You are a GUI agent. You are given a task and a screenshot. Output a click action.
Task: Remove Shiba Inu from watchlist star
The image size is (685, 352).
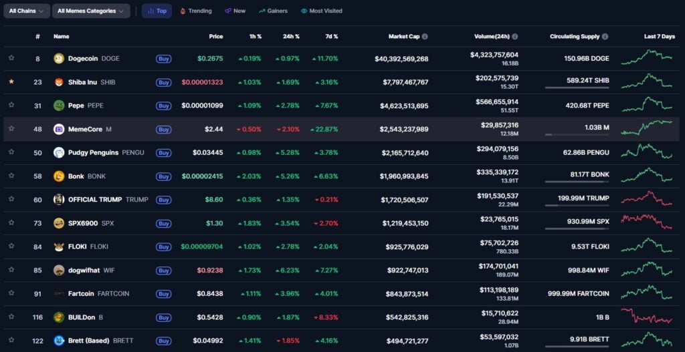(11, 81)
